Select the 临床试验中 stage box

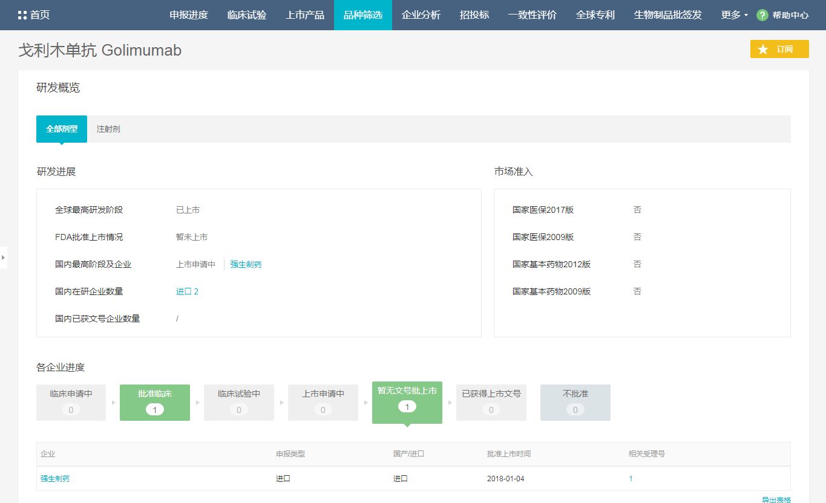tap(239, 403)
